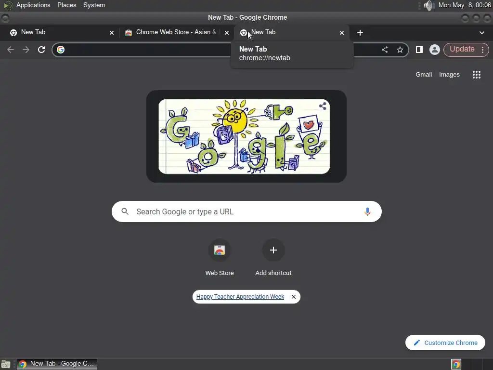
Task: Open the Chrome side panel
Action: click(419, 50)
